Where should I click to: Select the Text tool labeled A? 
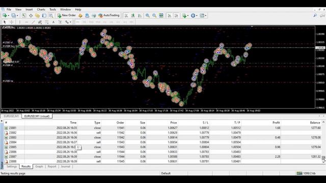tap(53, 22)
